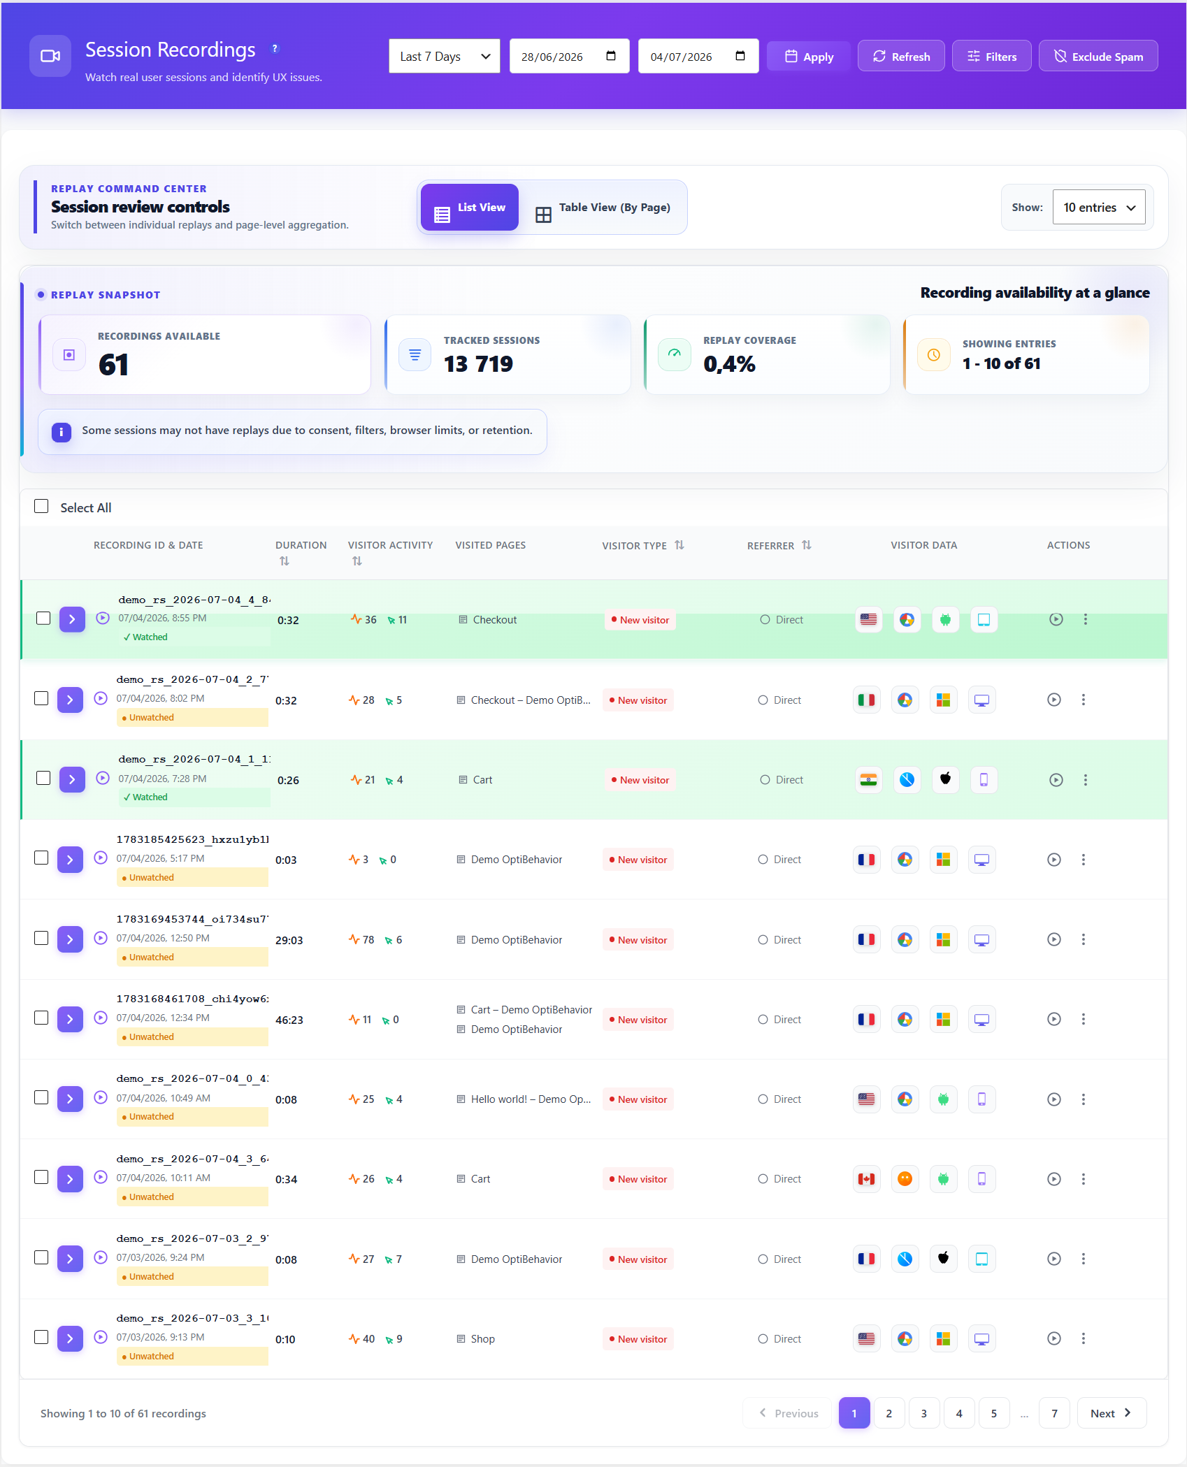
Task: Click the Exclude Spam button
Action: tap(1098, 57)
